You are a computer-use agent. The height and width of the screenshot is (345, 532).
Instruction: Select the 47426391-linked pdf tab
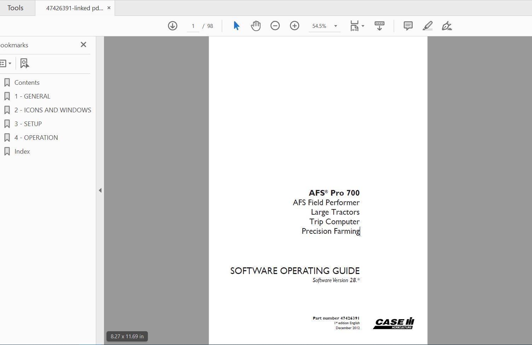pyautogui.click(x=75, y=8)
